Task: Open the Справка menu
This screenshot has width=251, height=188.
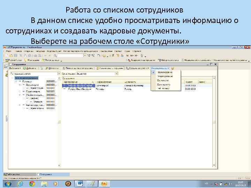Action: 137,51
